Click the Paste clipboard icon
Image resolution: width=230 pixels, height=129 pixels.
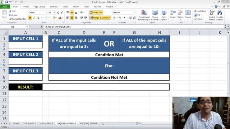[x=4, y=13]
